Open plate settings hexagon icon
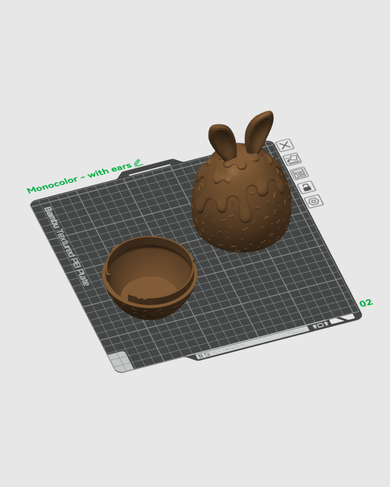Image resolution: width=390 pixels, height=487 pixels. pos(313,201)
